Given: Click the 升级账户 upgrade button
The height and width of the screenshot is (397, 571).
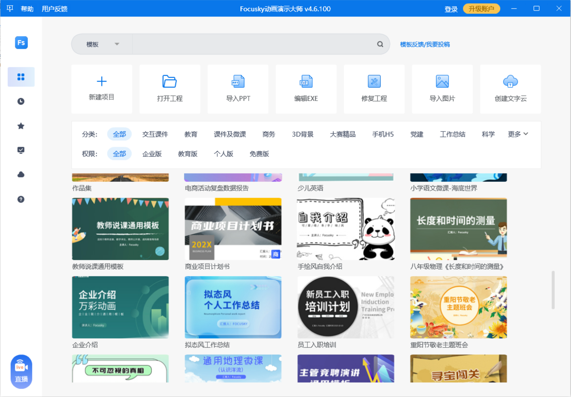Looking at the screenshot, I should [x=481, y=9].
